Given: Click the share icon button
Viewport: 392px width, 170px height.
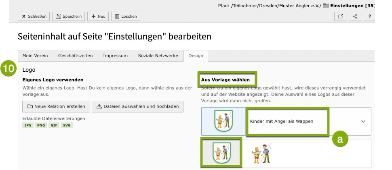Looking at the screenshot, I should [355, 17].
